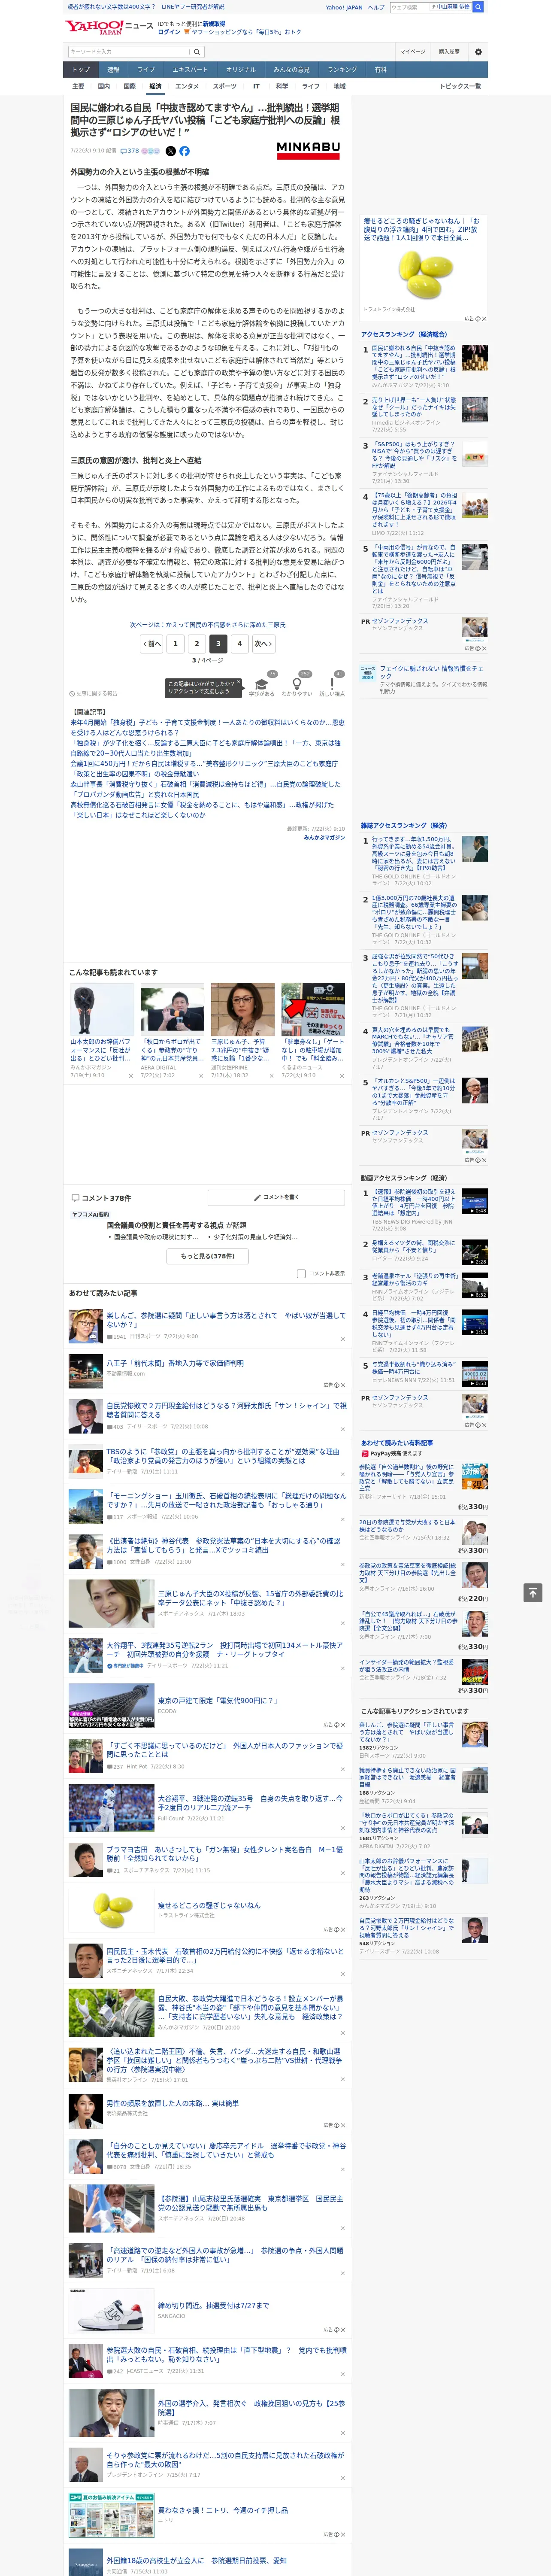
Task: Go to article page 2
Action: pyautogui.click(x=197, y=644)
